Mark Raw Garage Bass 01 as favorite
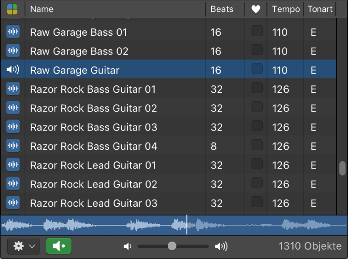The image size is (348, 259). (257, 31)
